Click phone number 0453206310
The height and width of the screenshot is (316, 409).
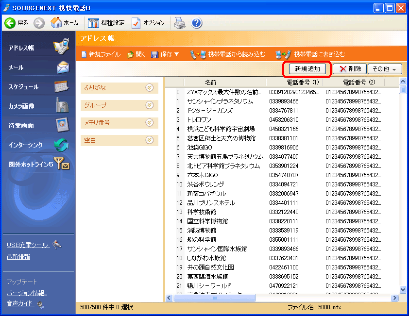tap(284, 120)
